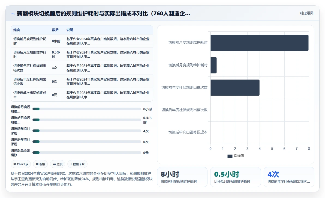325x198 pixels.
Task: Select the Chart.js tag chip
Action: click(21, 164)
